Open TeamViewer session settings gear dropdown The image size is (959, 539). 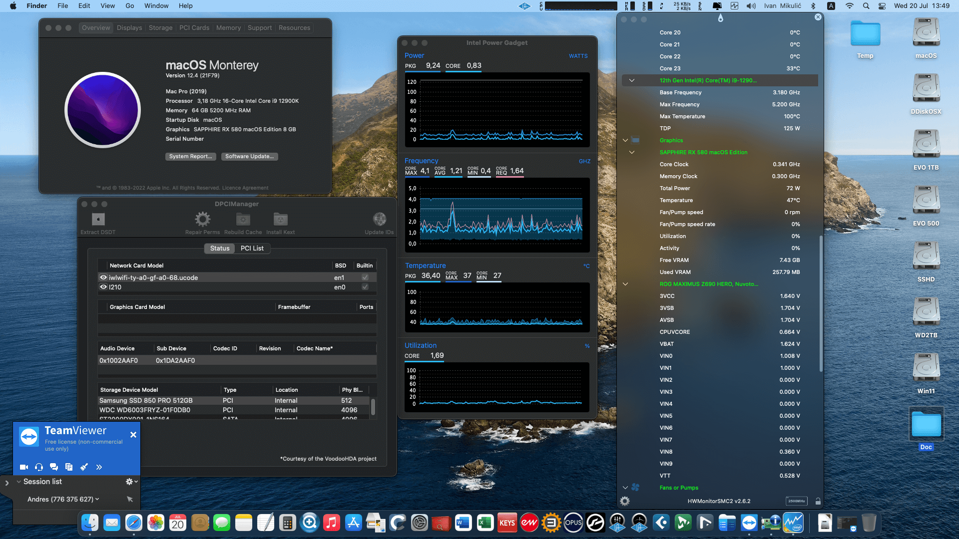(131, 482)
